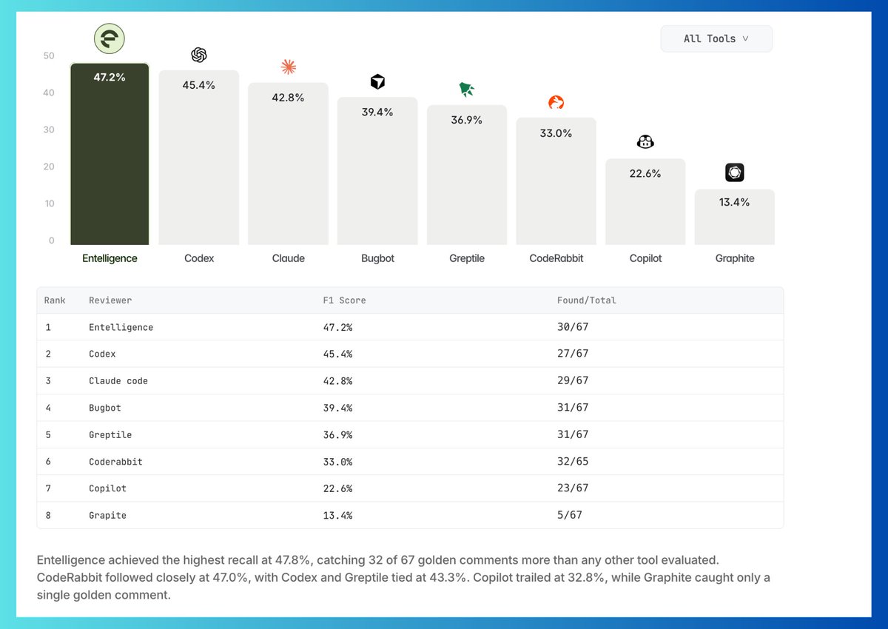This screenshot has width=888, height=629.
Task: Click the CodeRabbit 33.0% bar
Action: [556, 181]
